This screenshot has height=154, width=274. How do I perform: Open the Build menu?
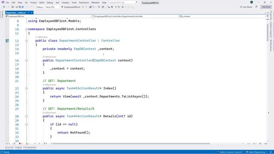click(x=42, y=3)
